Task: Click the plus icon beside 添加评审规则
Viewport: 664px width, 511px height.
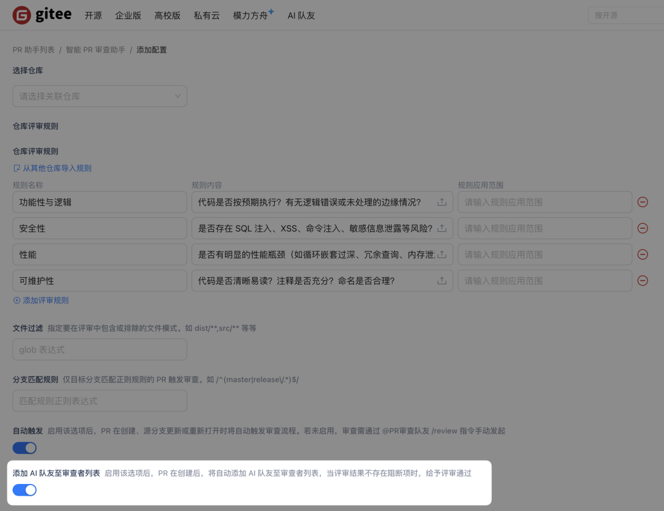Action: tap(14, 300)
